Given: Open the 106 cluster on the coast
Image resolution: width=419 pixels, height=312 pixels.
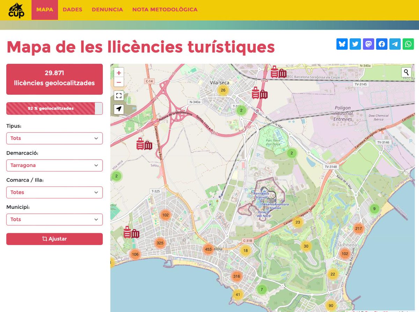Looking at the screenshot, I should click(x=135, y=254).
